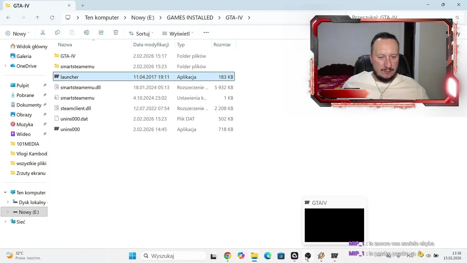Click the GTAIV window preview thumbnail
Viewport: 467px width, 263px height.
334,225
